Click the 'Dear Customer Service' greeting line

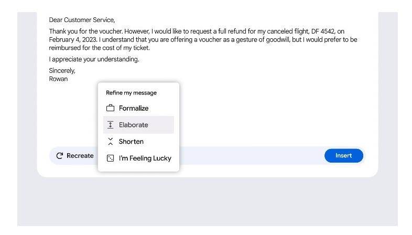tap(82, 20)
